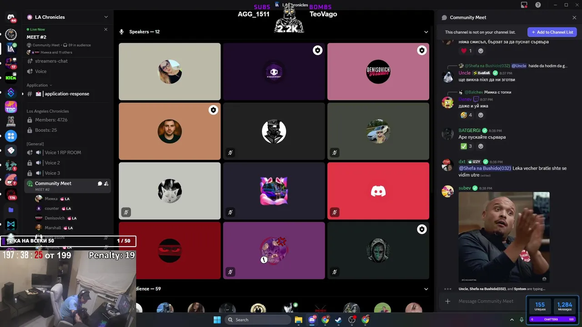The image size is (582, 327).
Task: Open Discord direct messages home icon
Action: click(x=11, y=18)
